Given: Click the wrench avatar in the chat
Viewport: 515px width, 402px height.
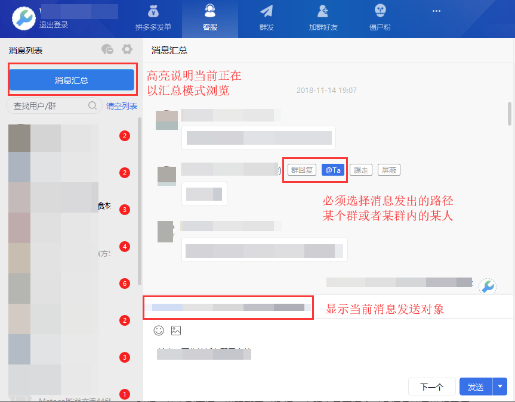Looking at the screenshot, I should click(x=488, y=286).
